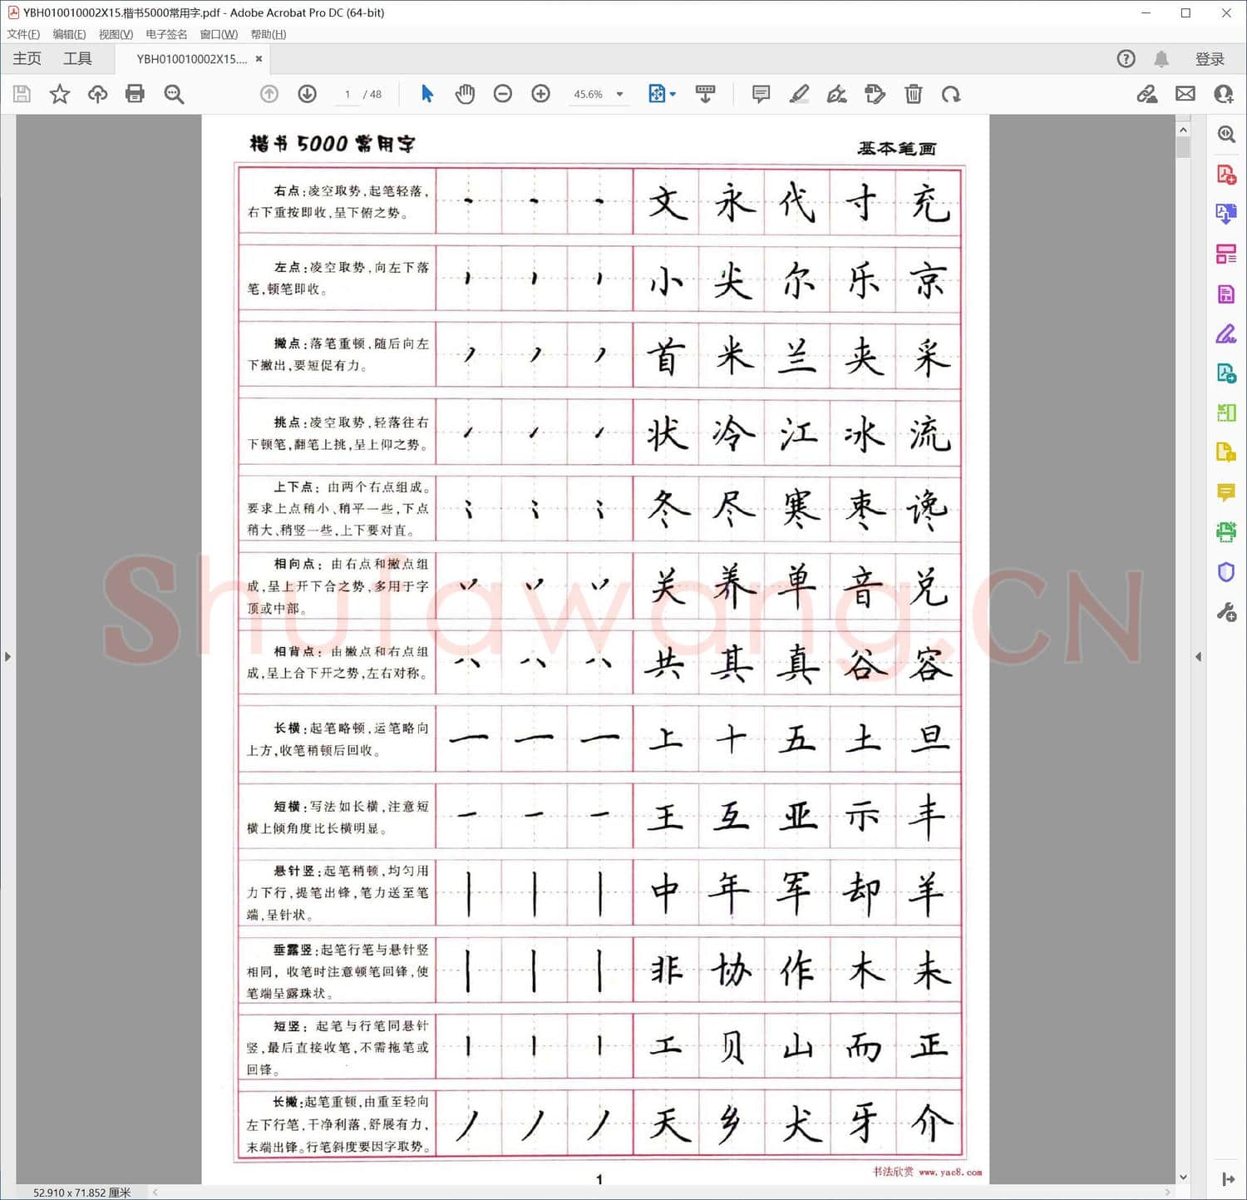Go to previous page arrow
The image size is (1247, 1200).
click(269, 94)
